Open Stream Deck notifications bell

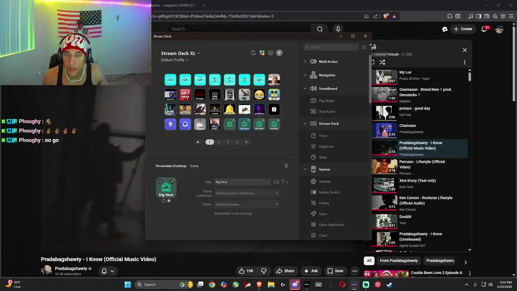point(253,53)
